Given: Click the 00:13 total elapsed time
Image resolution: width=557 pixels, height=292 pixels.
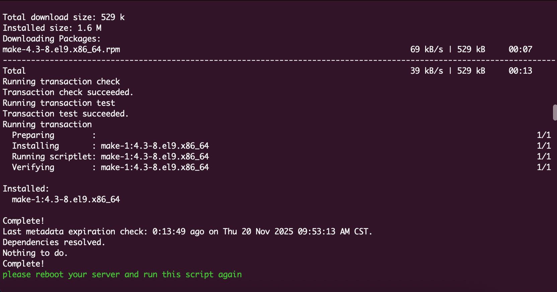Looking at the screenshot, I should coord(520,71).
